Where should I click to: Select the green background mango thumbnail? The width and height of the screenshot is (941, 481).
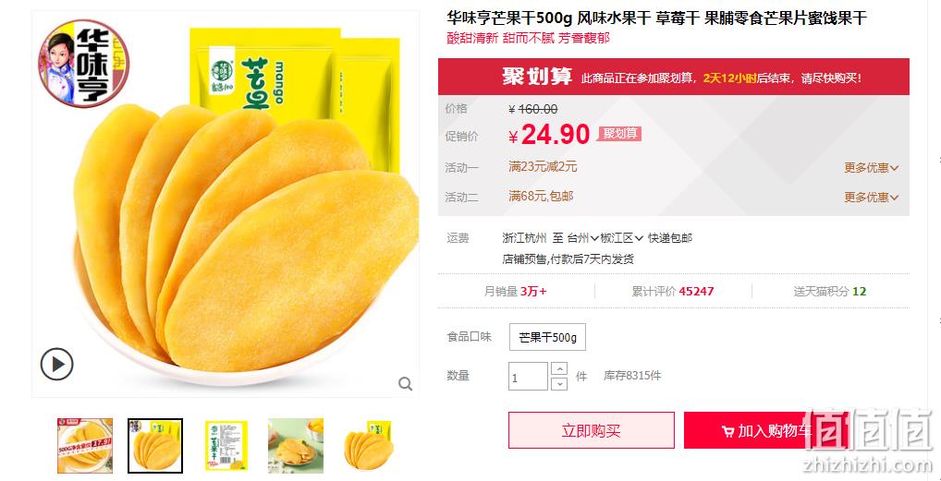296,446
